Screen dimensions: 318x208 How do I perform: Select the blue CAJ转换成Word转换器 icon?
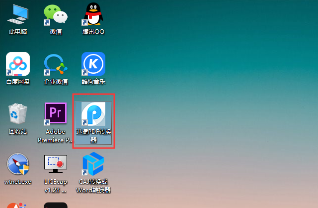click(x=93, y=165)
